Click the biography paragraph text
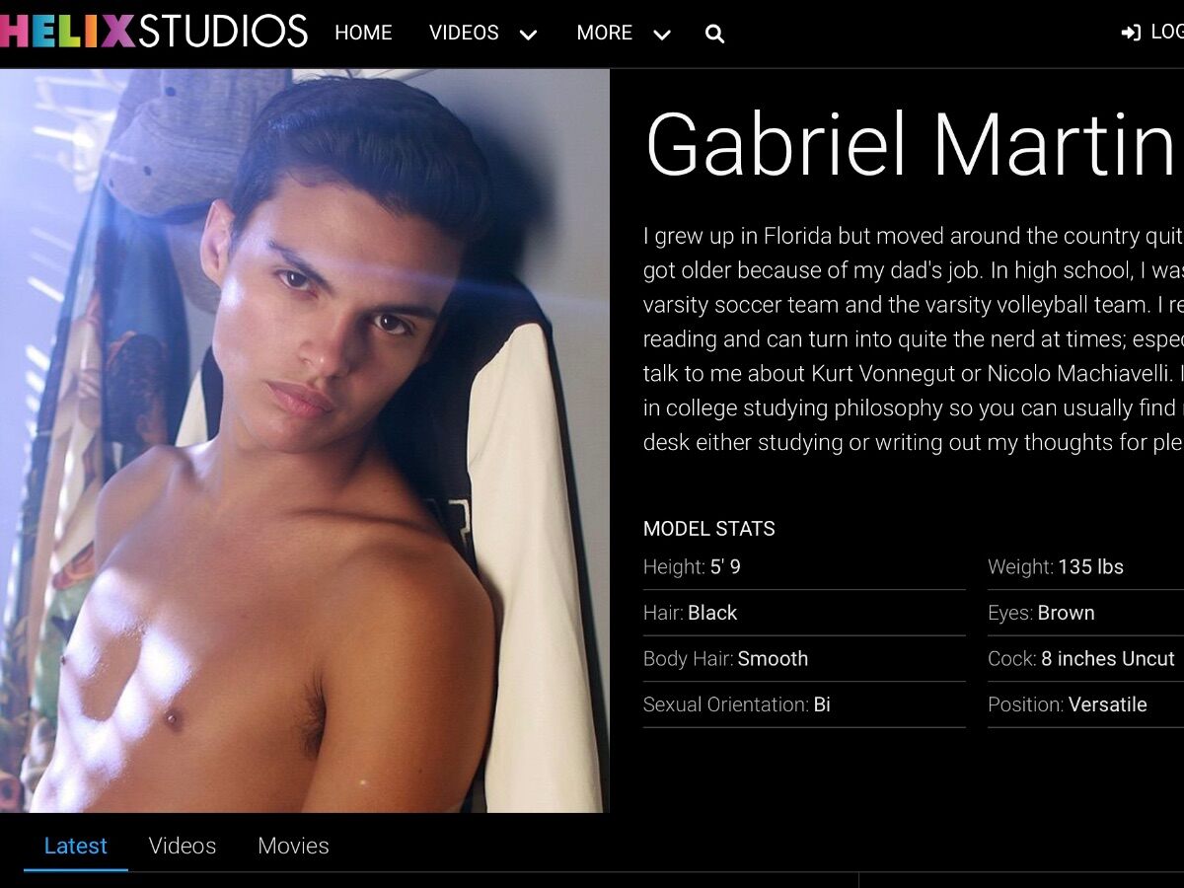Image resolution: width=1184 pixels, height=888 pixels. [x=914, y=339]
